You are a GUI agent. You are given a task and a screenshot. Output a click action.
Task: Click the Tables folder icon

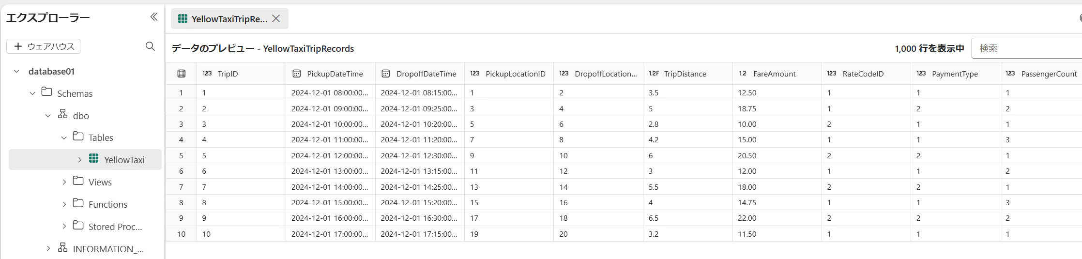pyautogui.click(x=78, y=136)
